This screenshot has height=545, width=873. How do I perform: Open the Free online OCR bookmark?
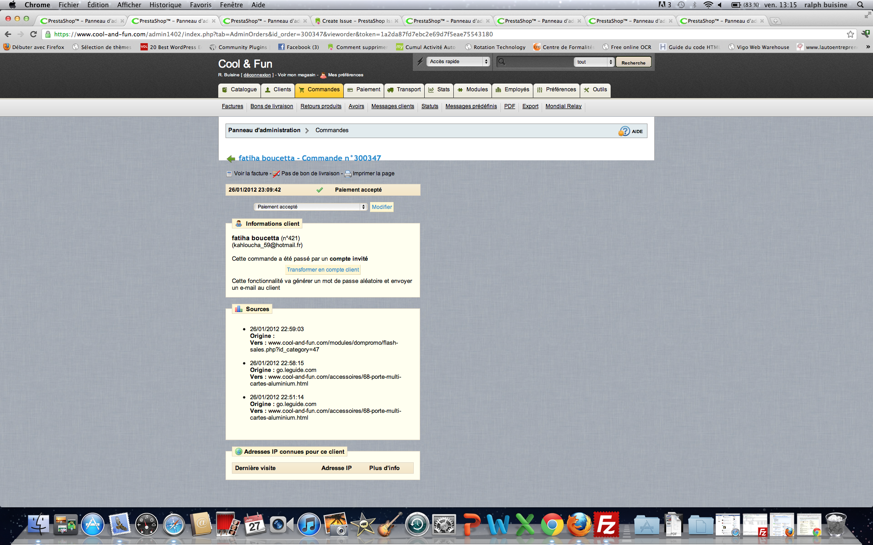coord(627,47)
